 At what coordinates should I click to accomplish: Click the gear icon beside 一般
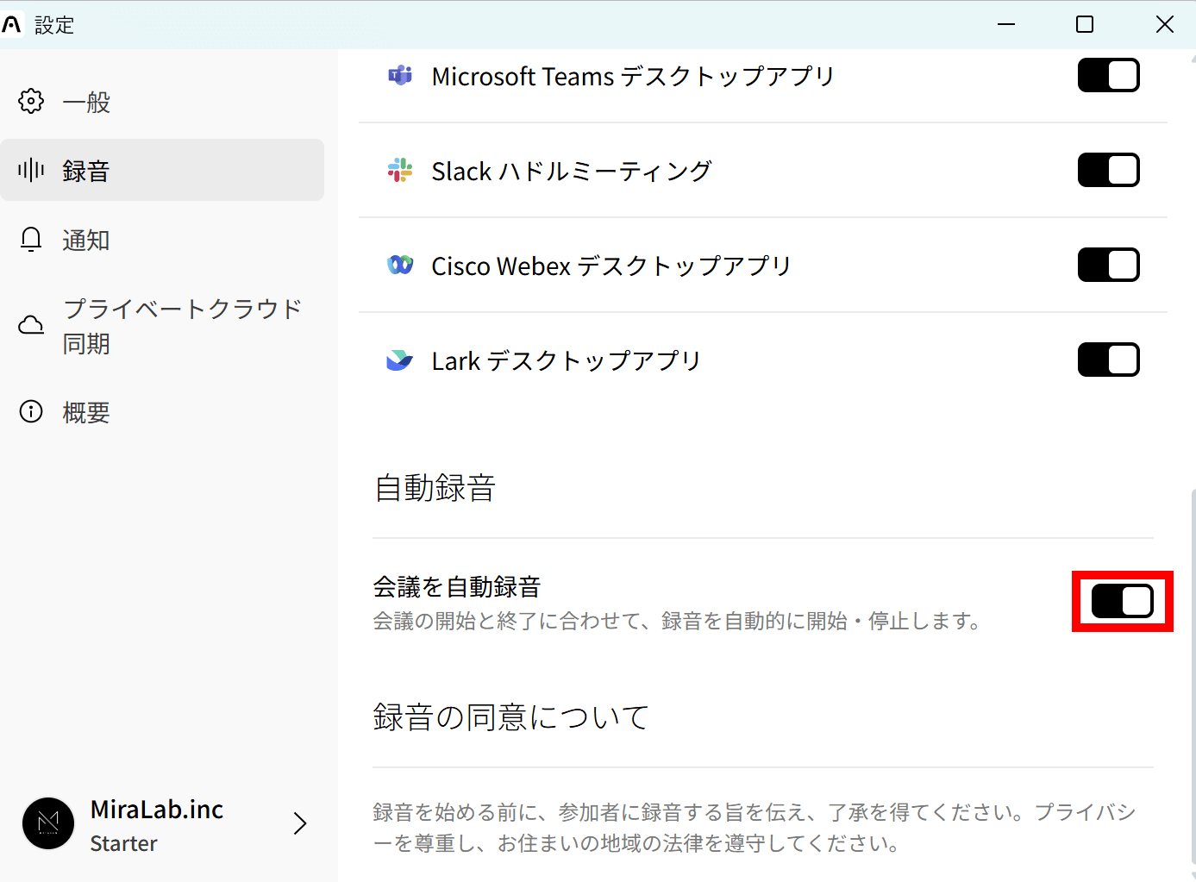[31, 102]
